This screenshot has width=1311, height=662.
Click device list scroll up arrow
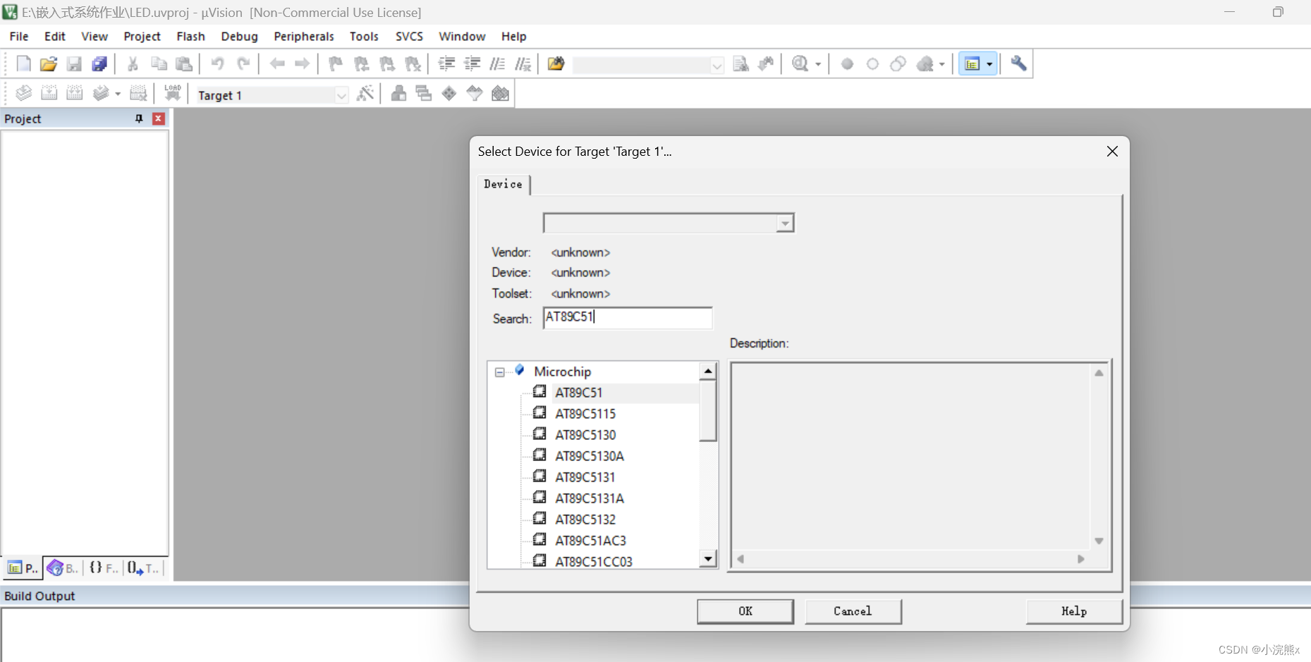click(x=708, y=371)
